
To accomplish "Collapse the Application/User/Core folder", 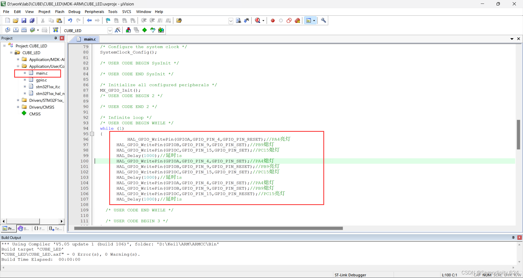I will coord(18,66).
